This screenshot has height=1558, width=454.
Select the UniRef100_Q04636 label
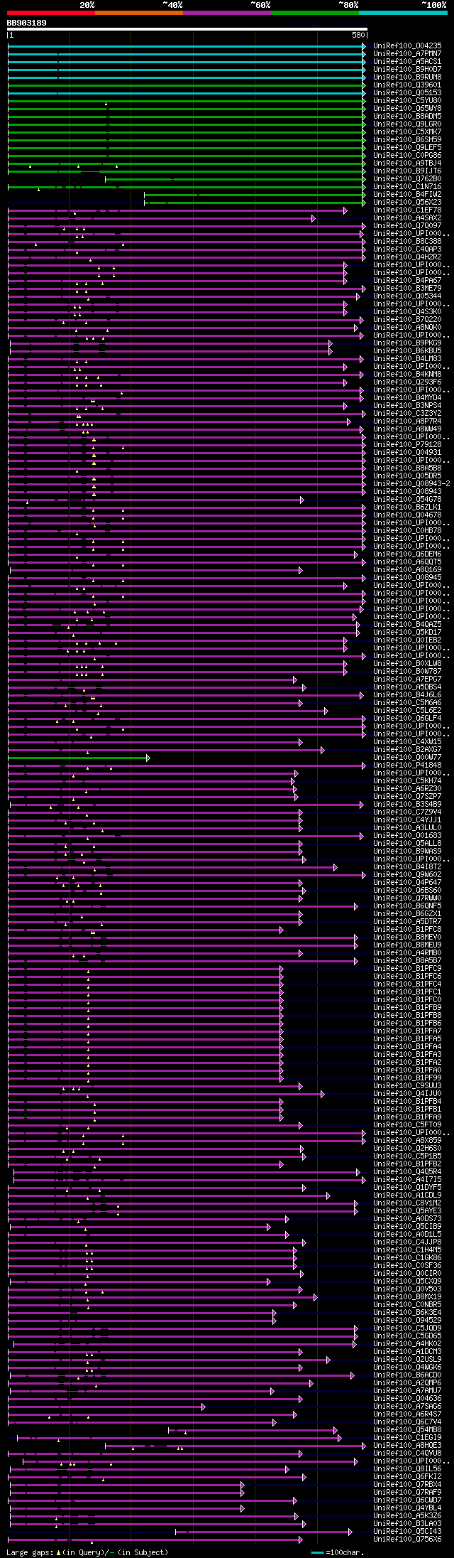click(x=407, y=1398)
